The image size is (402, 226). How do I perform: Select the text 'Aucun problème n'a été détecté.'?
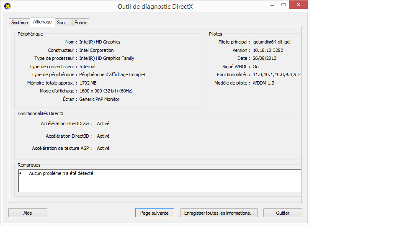pos(62,173)
